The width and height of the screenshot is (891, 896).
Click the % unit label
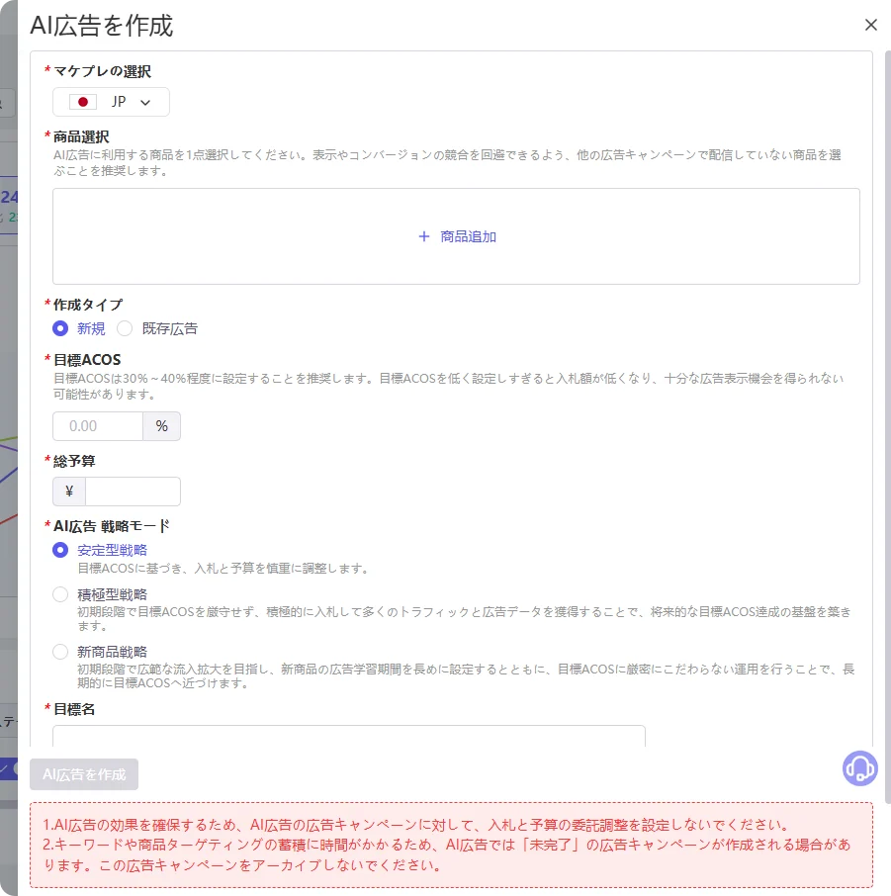pyautogui.click(x=162, y=426)
